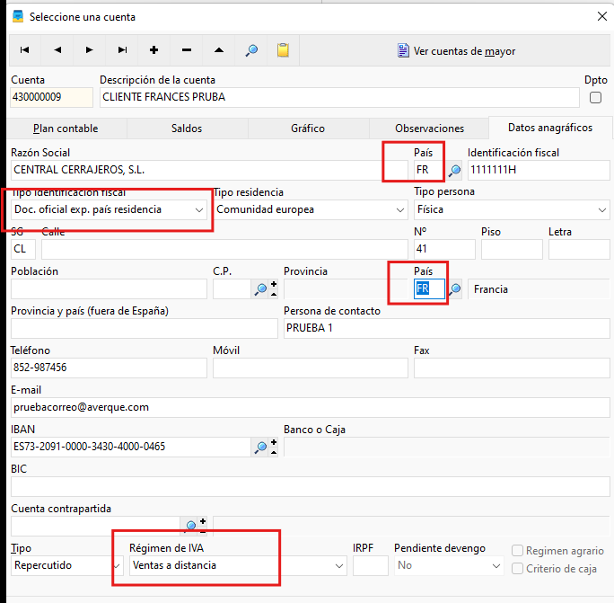Go to the previous account record
Screen dimensions: 614x603
[x=57, y=50]
